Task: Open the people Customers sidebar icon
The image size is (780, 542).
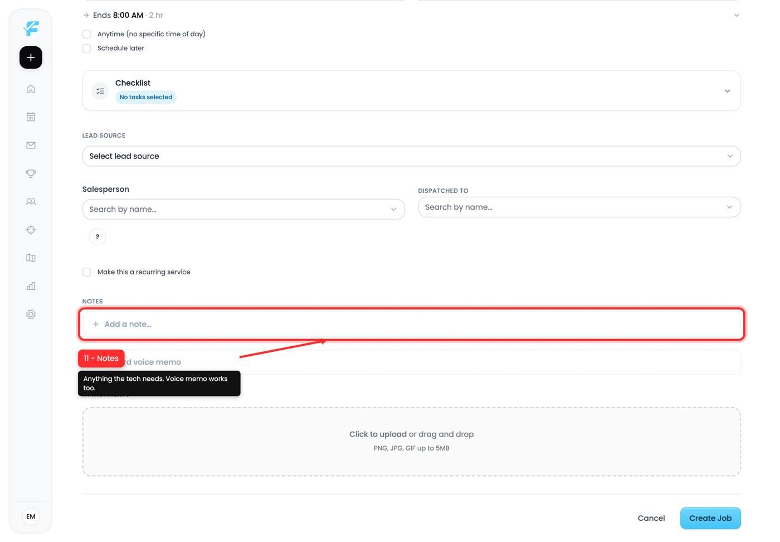Action: [x=31, y=202]
